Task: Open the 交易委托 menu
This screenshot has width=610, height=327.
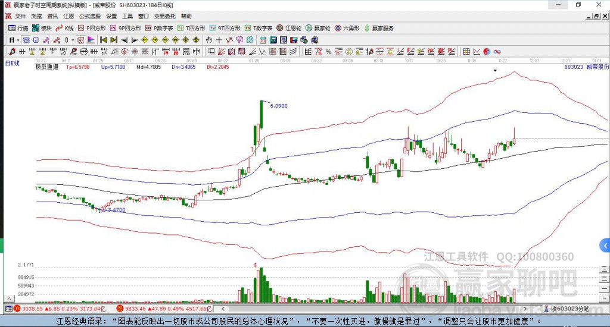Action: [164, 16]
